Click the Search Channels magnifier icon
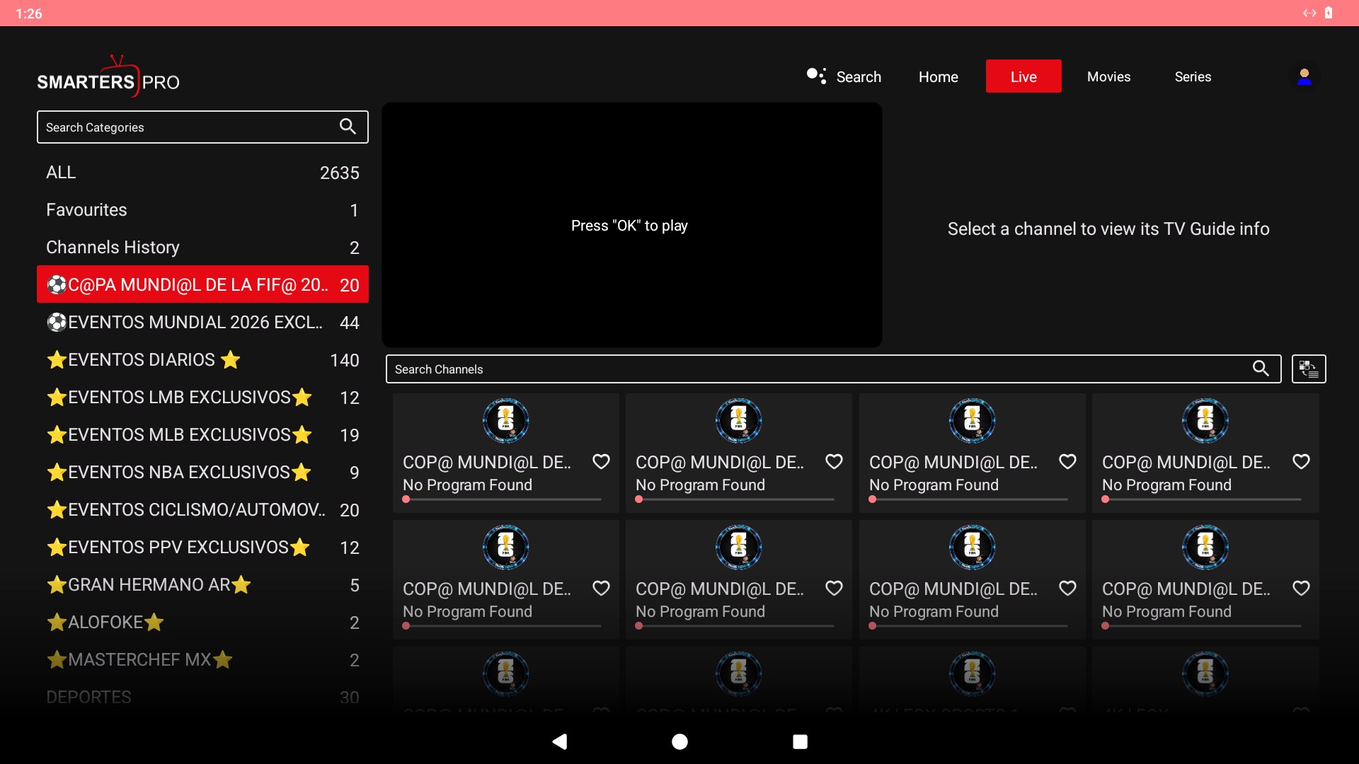 point(1261,369)
